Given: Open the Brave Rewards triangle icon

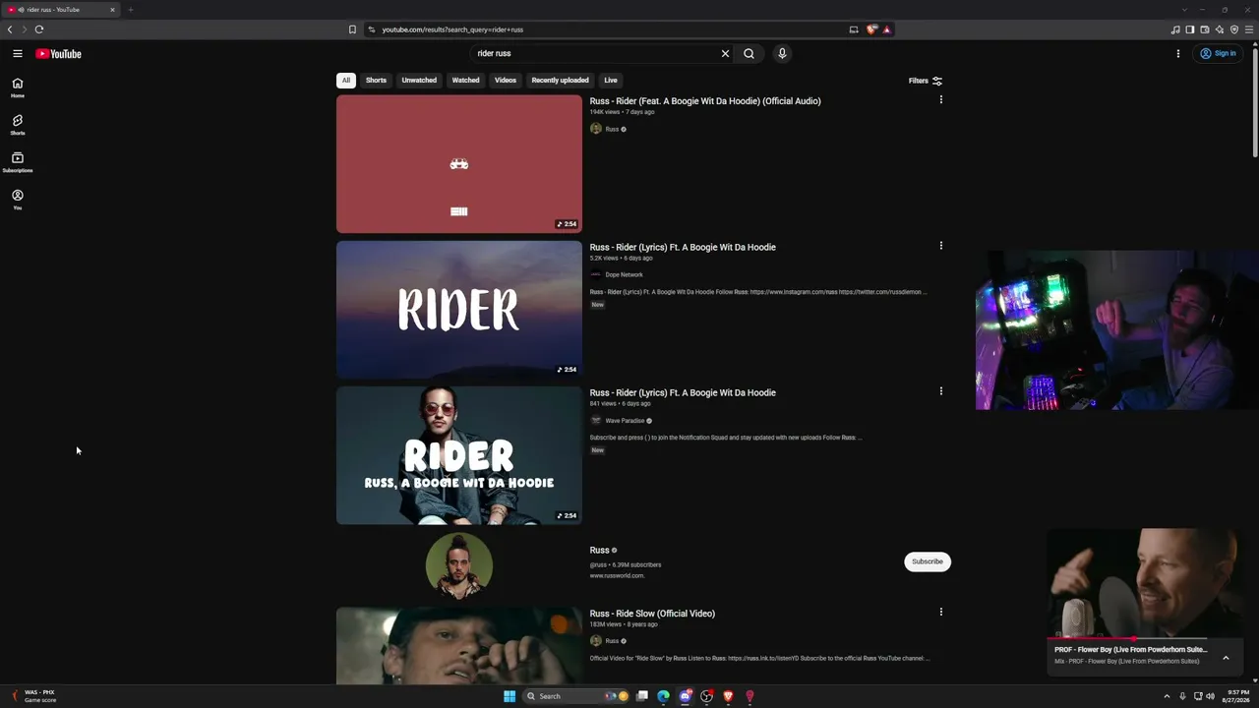Looking at the screenshot, I should click(x=886, y=29).
